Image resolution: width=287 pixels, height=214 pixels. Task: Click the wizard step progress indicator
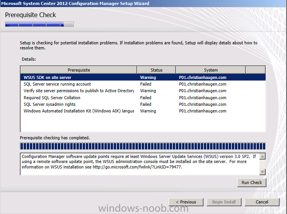[x=39, y=24]
